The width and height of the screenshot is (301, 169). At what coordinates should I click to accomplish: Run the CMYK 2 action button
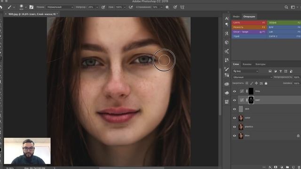(x=284, y=36)
